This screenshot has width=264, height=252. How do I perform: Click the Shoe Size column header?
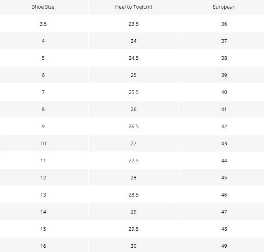tap(43, 7)
